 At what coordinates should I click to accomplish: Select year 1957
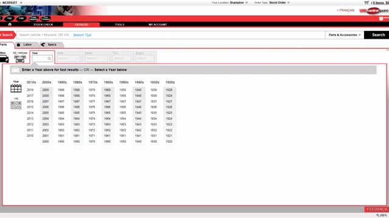pos(123,101)
